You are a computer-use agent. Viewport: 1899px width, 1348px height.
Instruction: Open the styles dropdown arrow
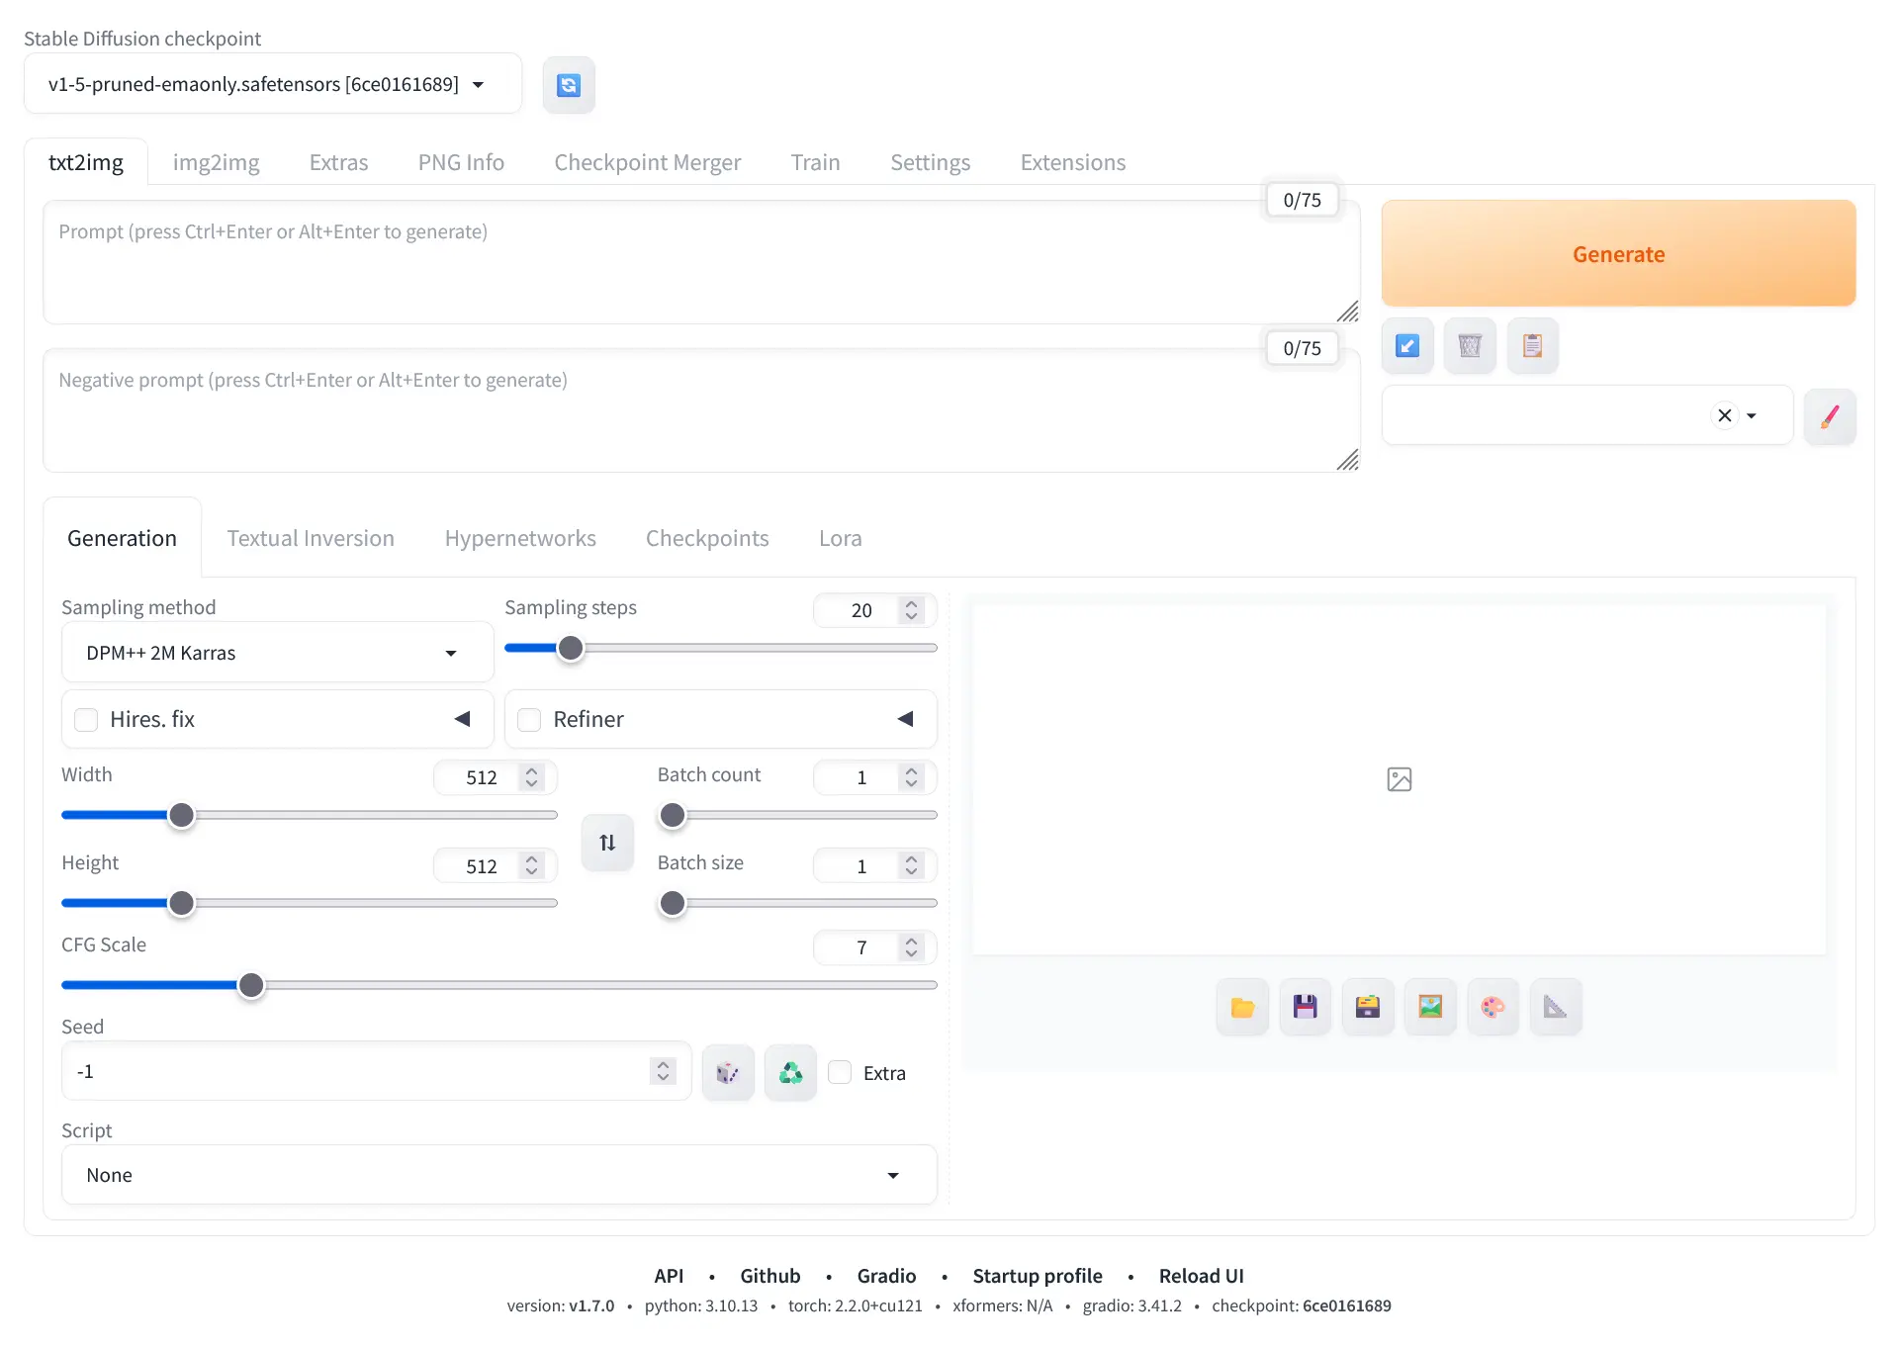click(1752, 415)
